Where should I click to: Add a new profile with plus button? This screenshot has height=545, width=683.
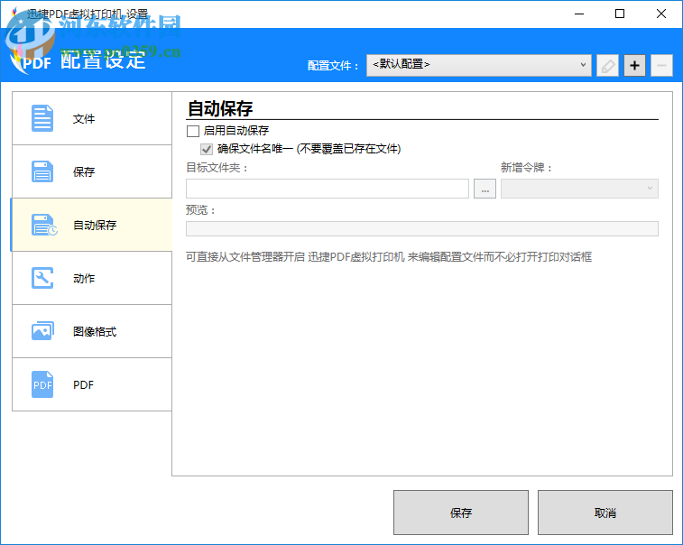coord(634,66)
